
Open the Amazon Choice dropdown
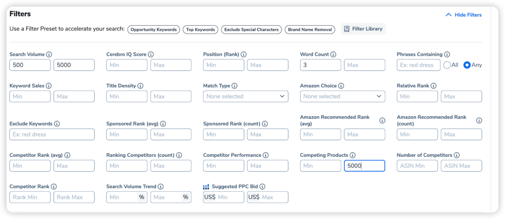pyautogui.click(x=342, y=96)
